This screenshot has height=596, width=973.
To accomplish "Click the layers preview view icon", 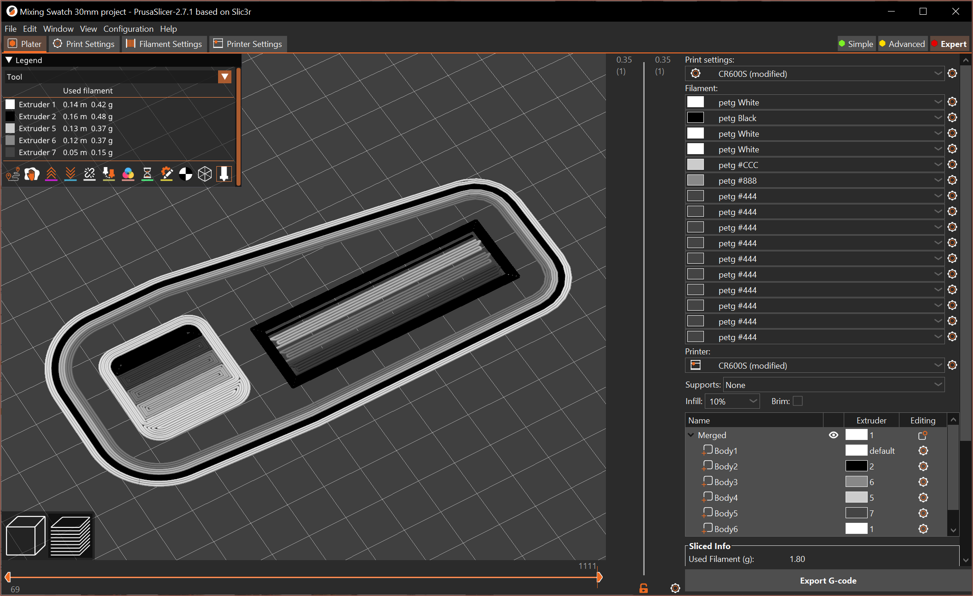I will tap(70, 536).
